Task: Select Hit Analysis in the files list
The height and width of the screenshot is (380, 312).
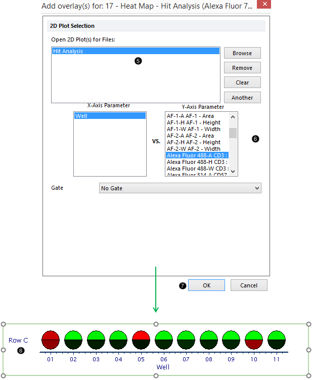Action: pyautogui.click(x=136, y=51)
